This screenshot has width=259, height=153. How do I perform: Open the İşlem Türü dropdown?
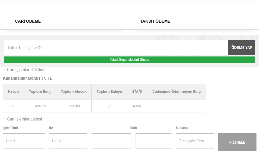24,141
